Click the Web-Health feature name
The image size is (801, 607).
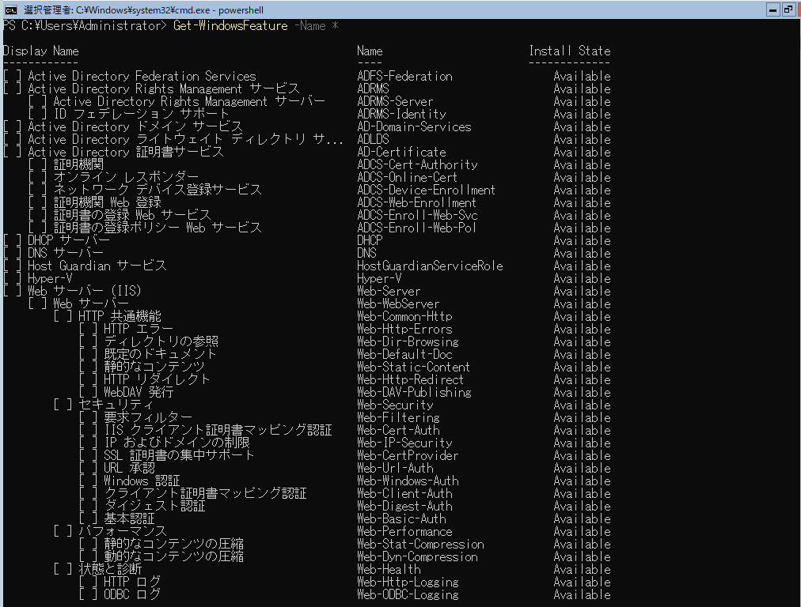(389, 569)
